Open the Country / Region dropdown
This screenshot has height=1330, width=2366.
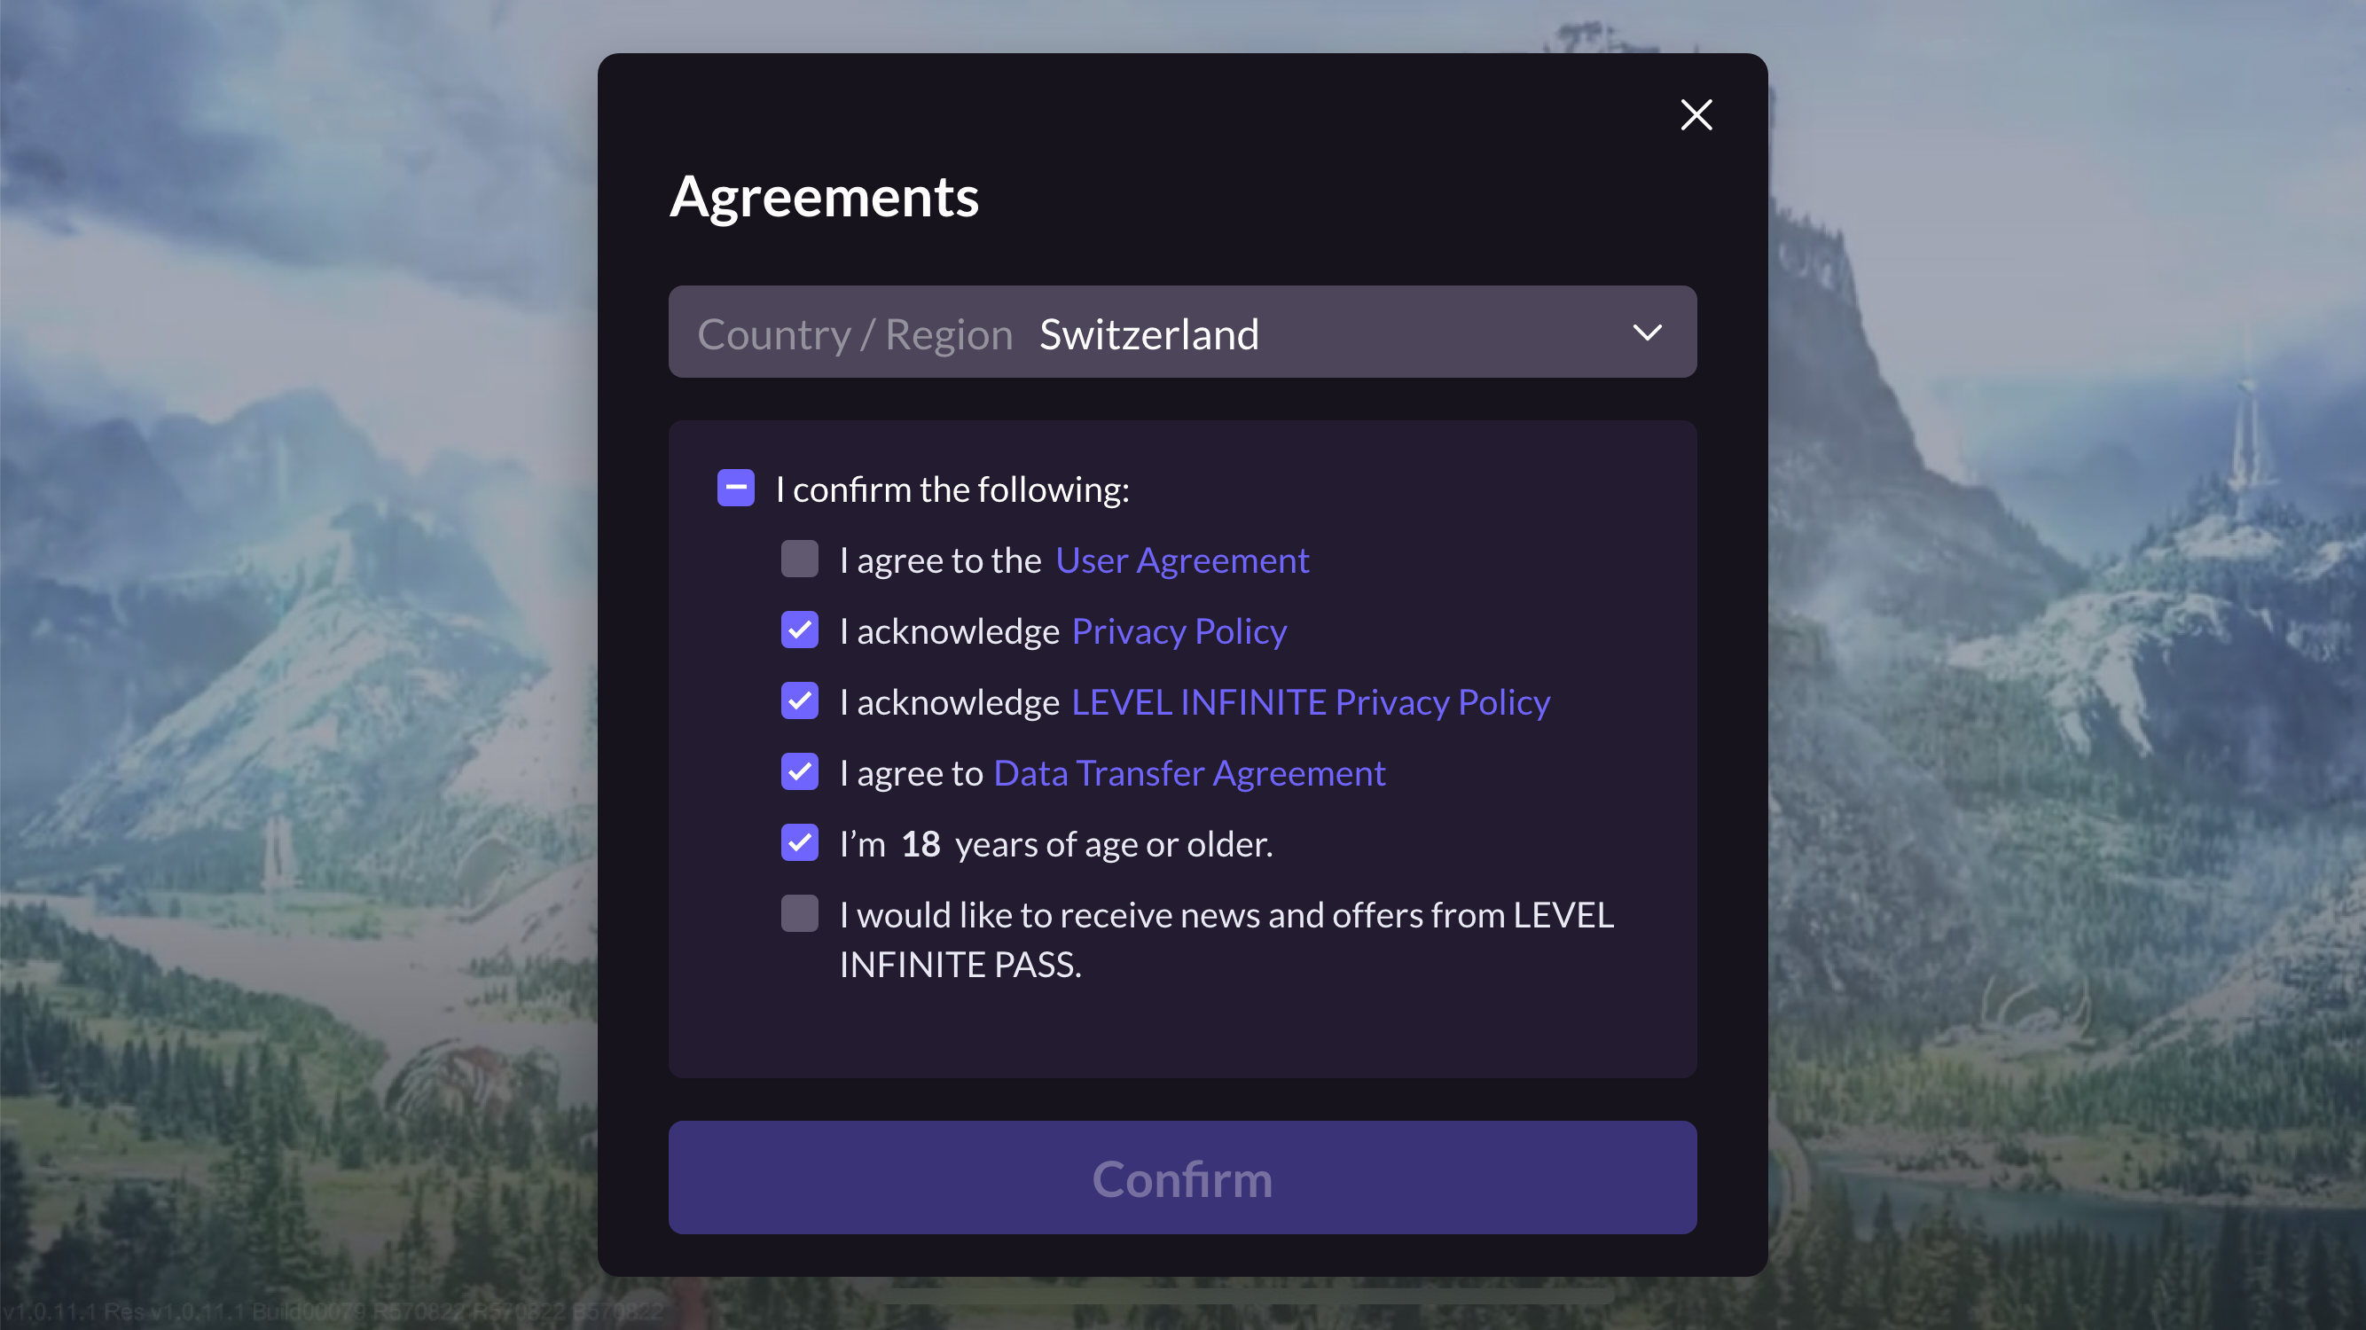point(1182,332)
